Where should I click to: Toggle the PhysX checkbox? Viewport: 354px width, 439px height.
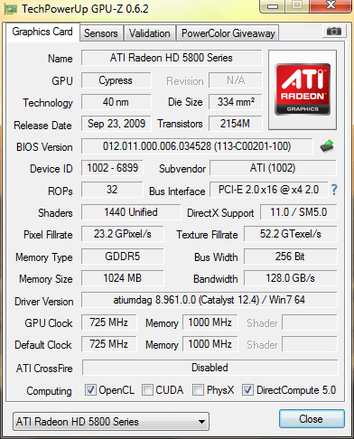click(x=198, y=390)
